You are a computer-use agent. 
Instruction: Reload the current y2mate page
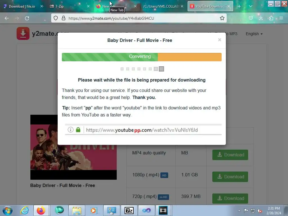tap(27, 18)
